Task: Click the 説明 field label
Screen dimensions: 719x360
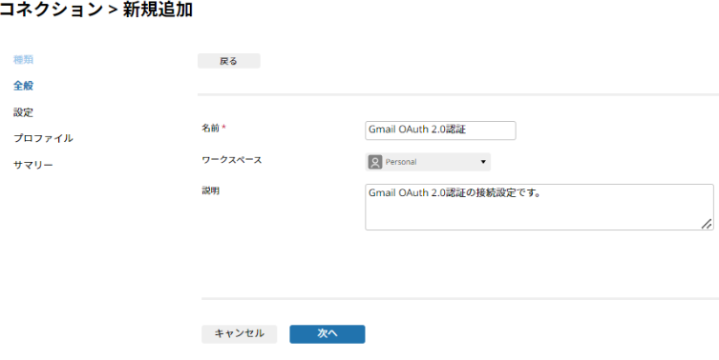Action: click(210, 190)
